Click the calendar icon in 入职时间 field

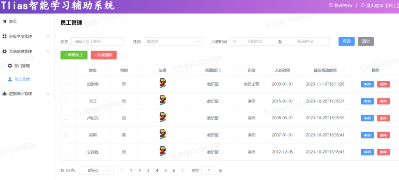tap(234, 41)
